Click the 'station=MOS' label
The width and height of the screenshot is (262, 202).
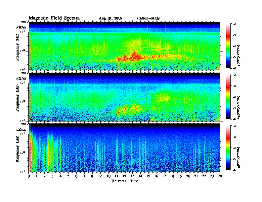coord(148,18)
